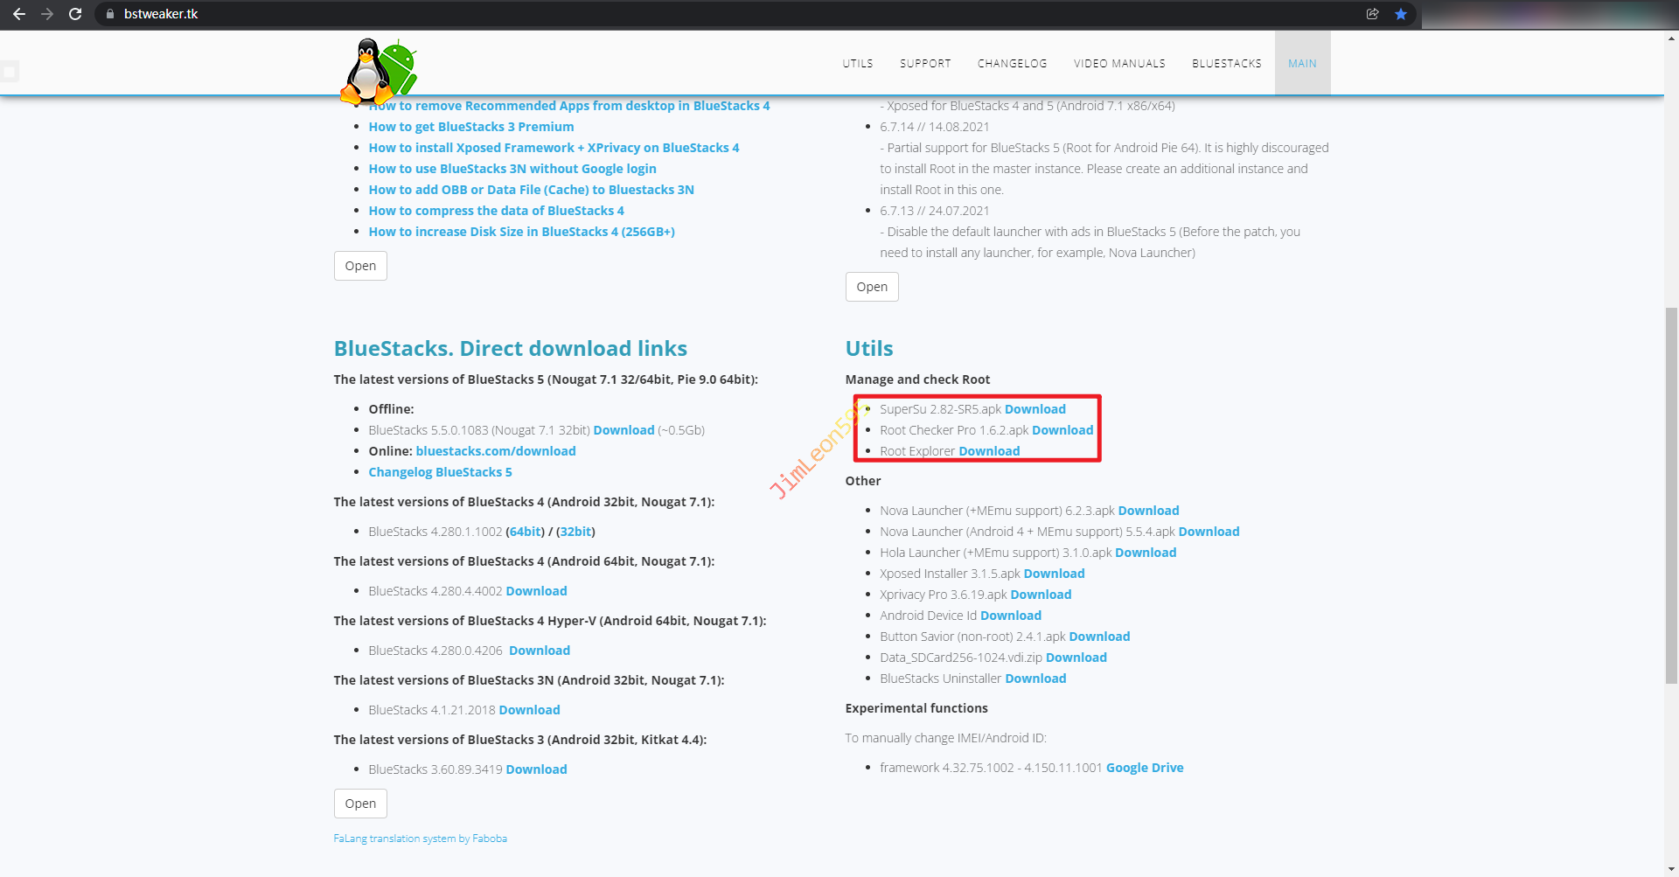
Task: Open the UTILS menu item
Action: click(x=857, y=64)
